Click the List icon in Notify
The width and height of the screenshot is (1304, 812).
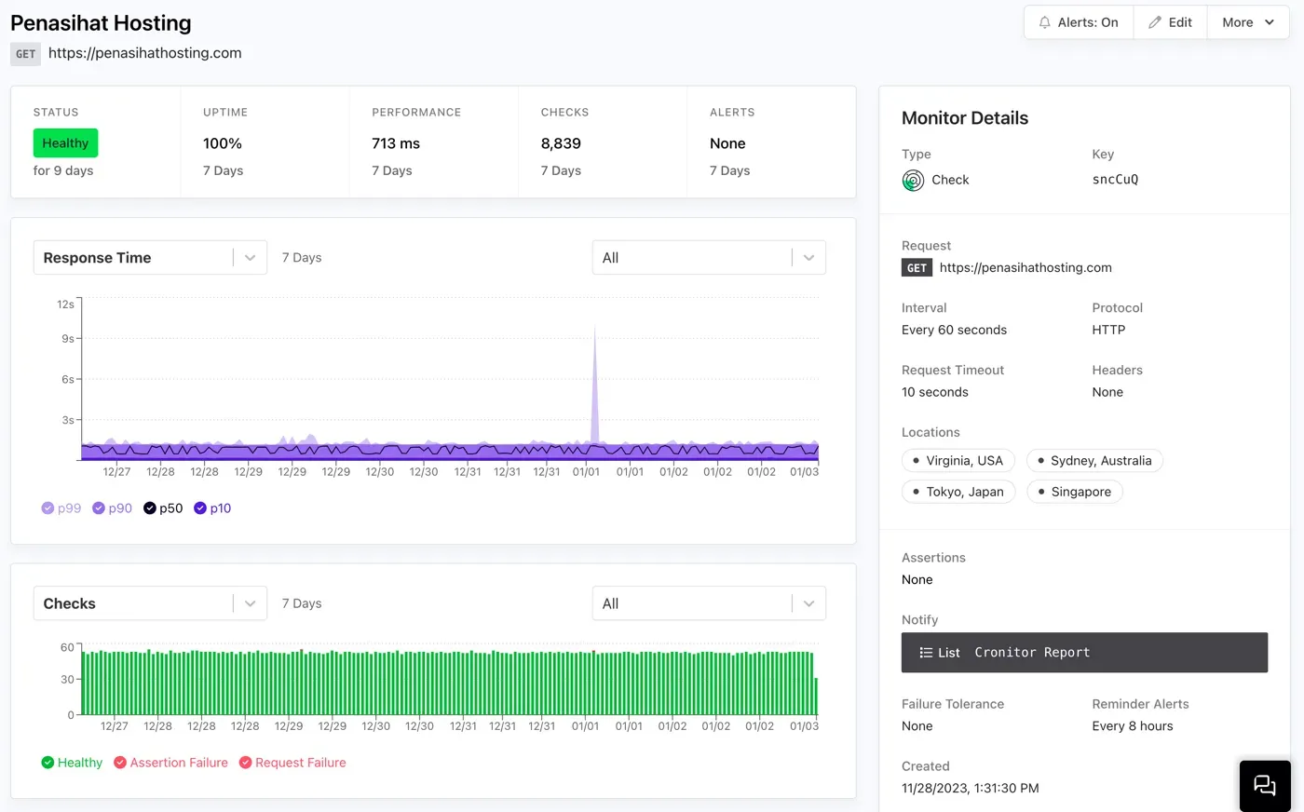926,653
